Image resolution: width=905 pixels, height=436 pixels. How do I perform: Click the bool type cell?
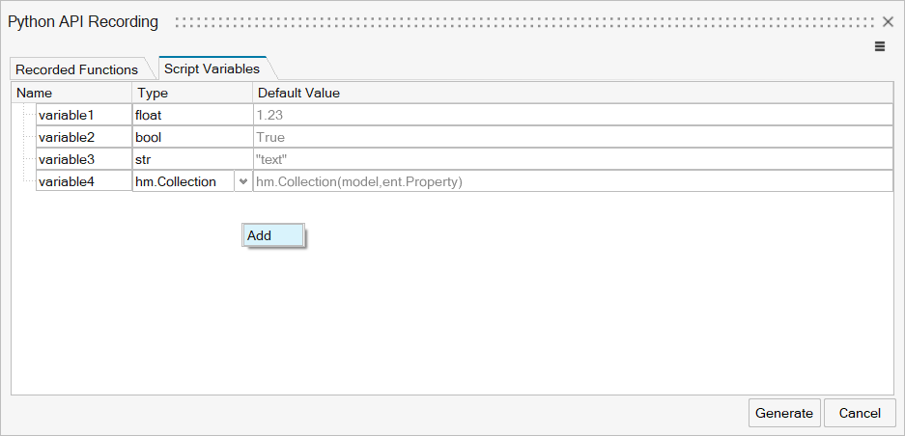192,137
